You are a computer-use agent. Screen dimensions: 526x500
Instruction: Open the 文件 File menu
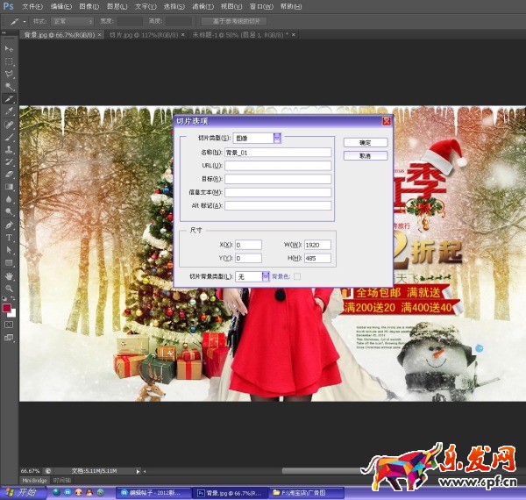tap(32, 6)
